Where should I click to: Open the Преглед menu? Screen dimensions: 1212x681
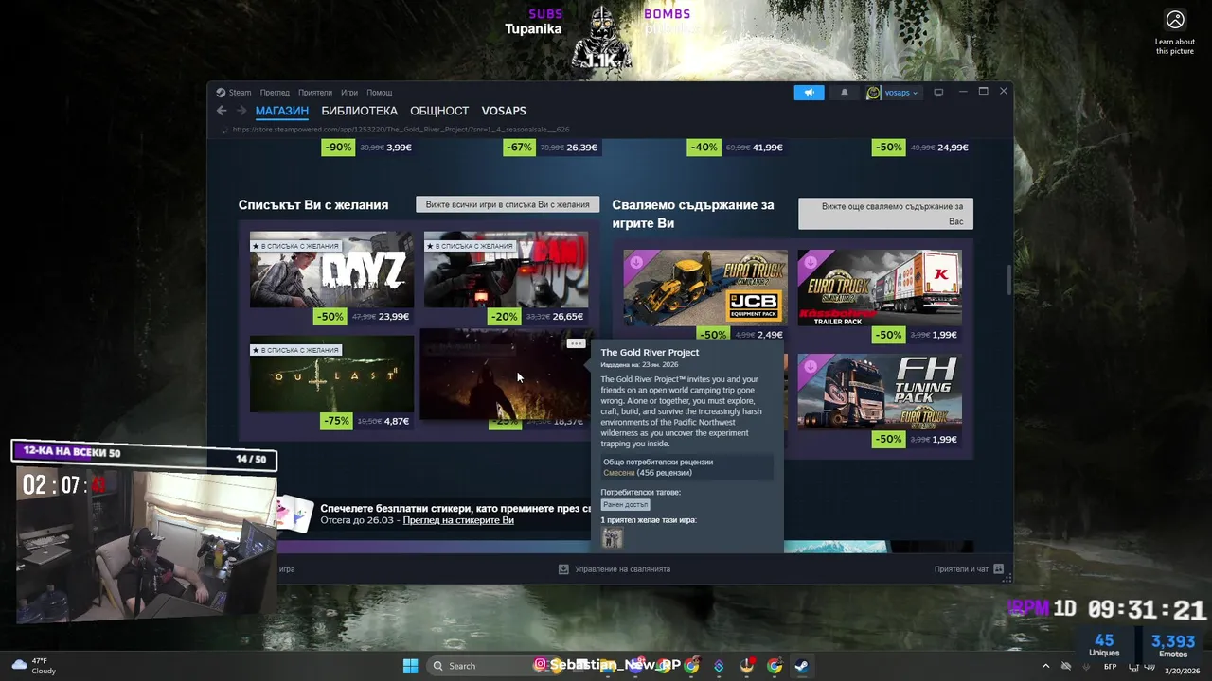275,93
